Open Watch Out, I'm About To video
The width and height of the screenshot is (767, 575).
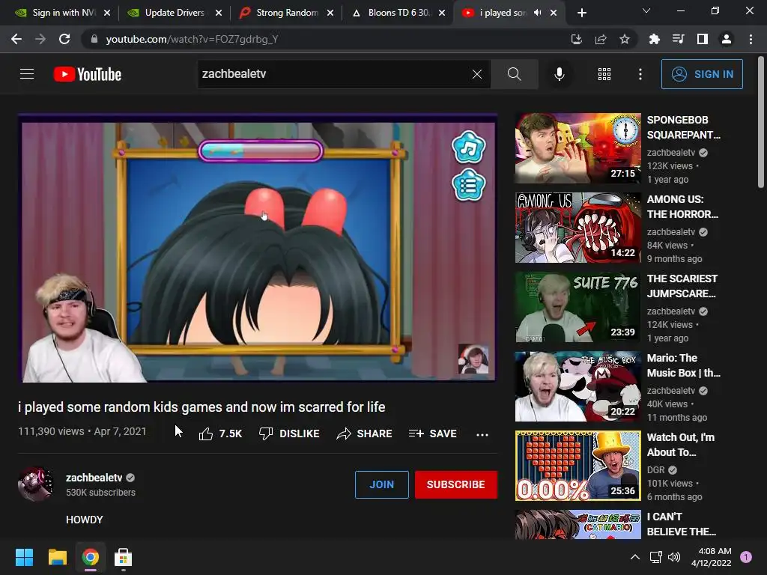click(x=577, y=466)
